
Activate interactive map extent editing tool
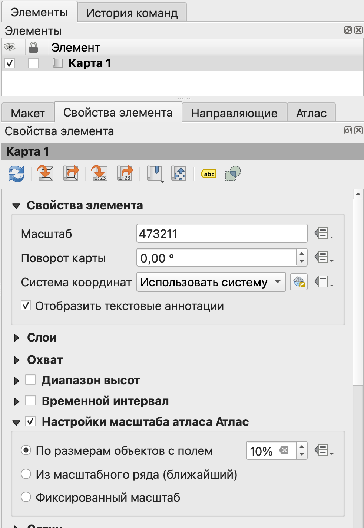tap(179, 173)
